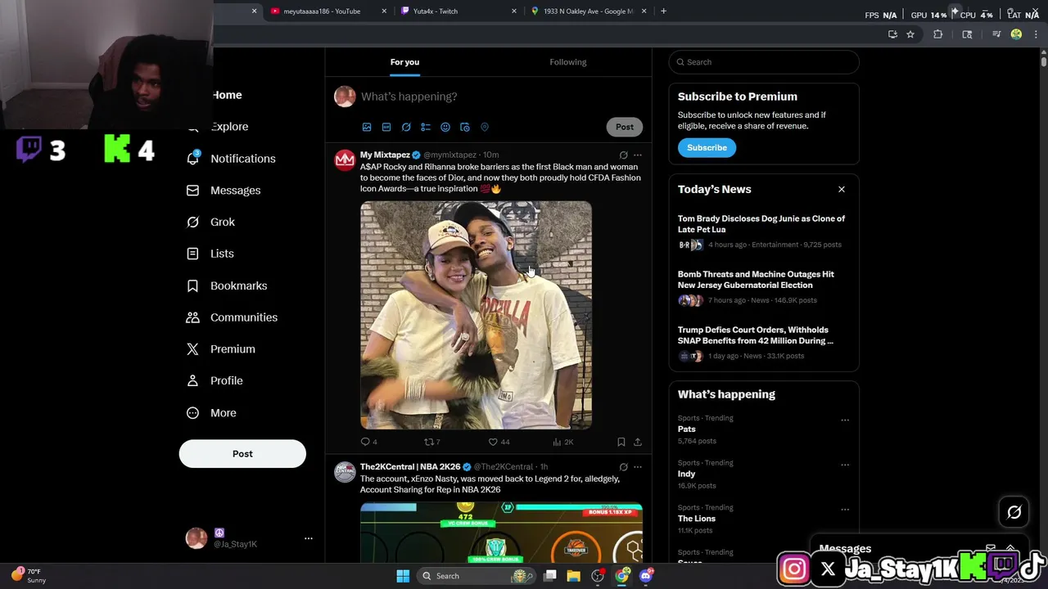Add media with the compose image icon
1048x589 pixels.
point(367,127)
